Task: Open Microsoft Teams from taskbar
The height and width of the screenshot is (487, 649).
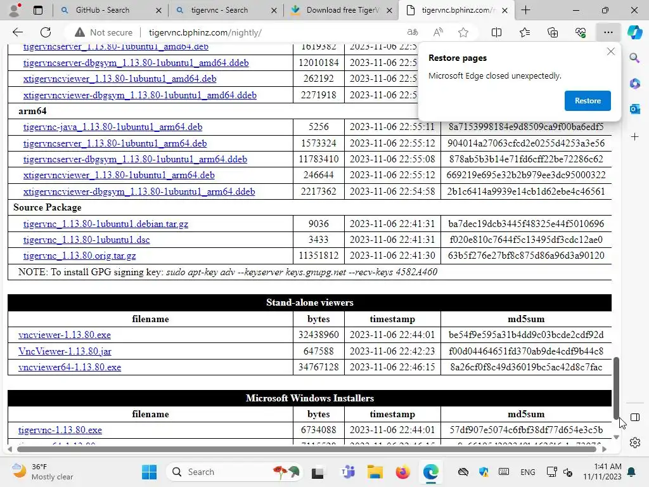Action: [x=348, y=472]
